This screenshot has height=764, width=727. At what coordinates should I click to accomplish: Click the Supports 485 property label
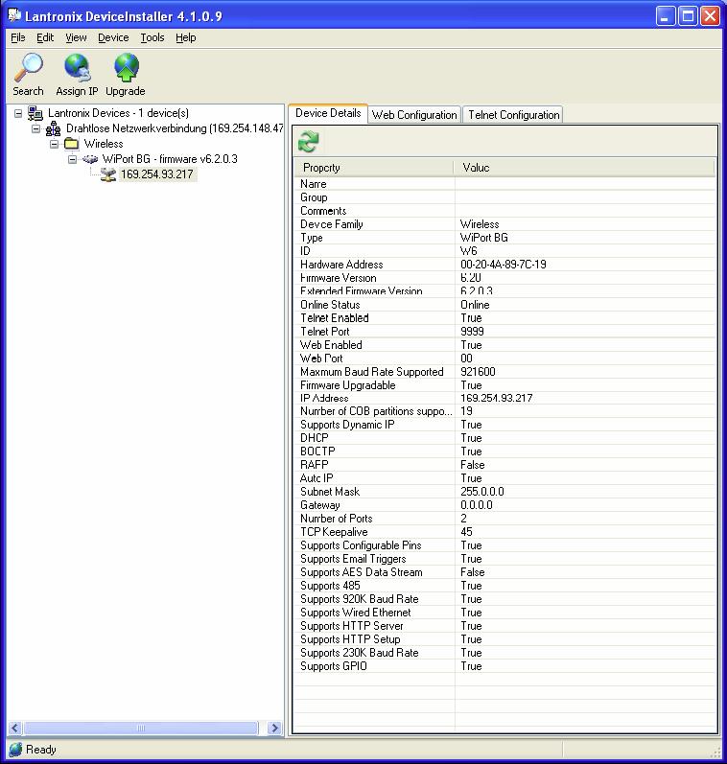(330, 586)
